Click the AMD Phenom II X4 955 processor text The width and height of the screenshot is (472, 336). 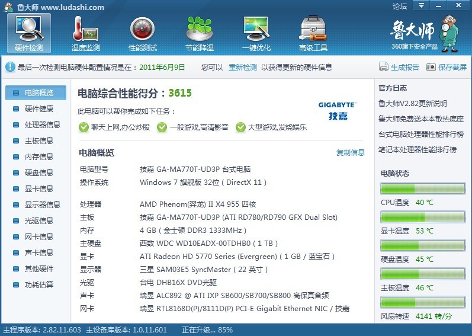(198, 204)
